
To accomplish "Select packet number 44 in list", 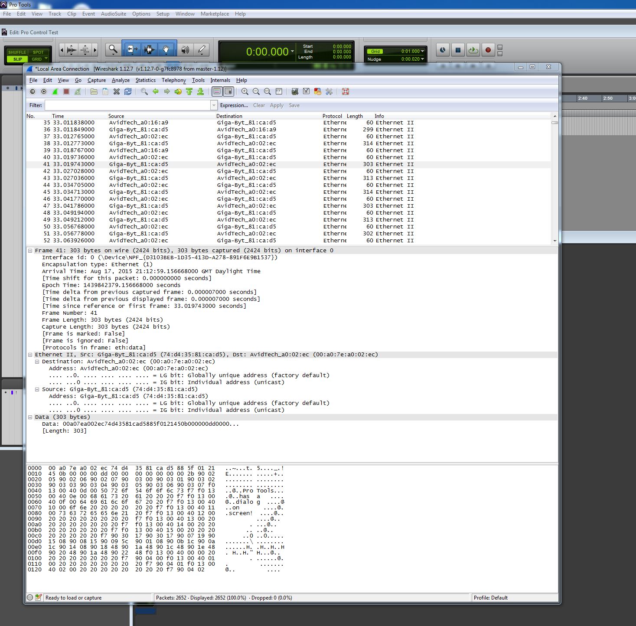I will (288, 185).
